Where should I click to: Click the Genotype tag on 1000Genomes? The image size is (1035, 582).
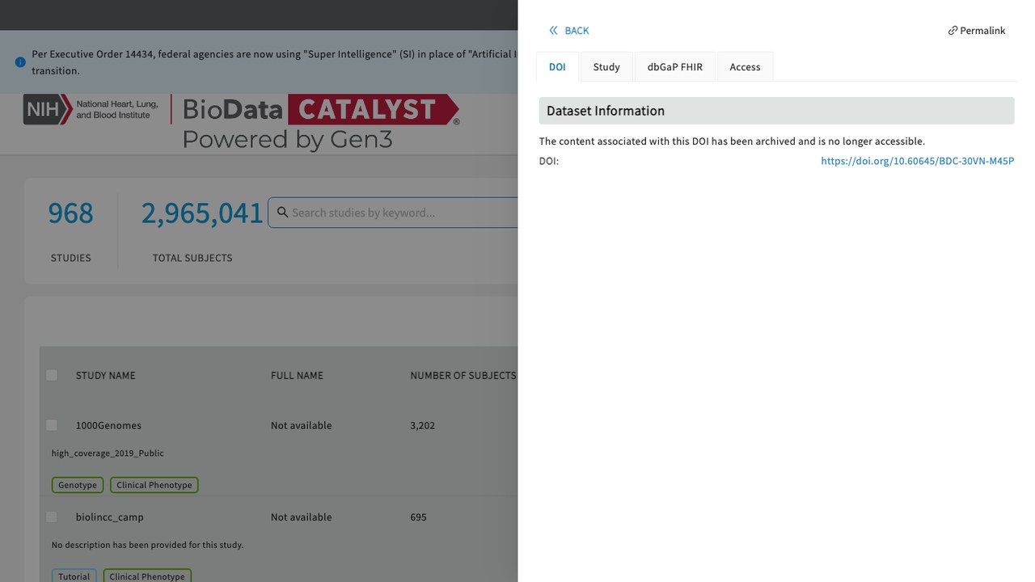78,485
